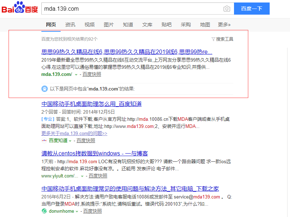The height and width of the screenshot is (217, 290).
Task: Open the 图片 tab
Action: click(x=109, y=25)
